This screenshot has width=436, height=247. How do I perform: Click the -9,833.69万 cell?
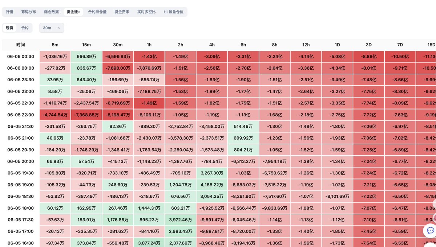(x=275, y=208)
